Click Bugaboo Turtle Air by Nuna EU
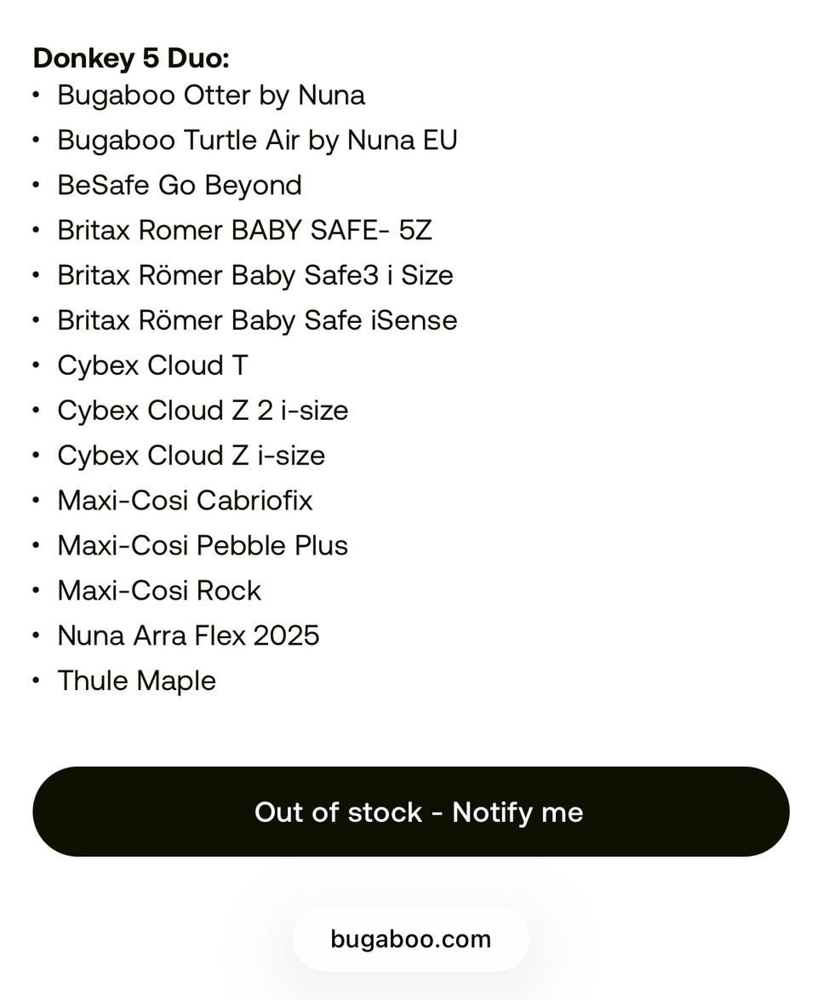The width and height of the screenshot is (817, 1000). 258,141
